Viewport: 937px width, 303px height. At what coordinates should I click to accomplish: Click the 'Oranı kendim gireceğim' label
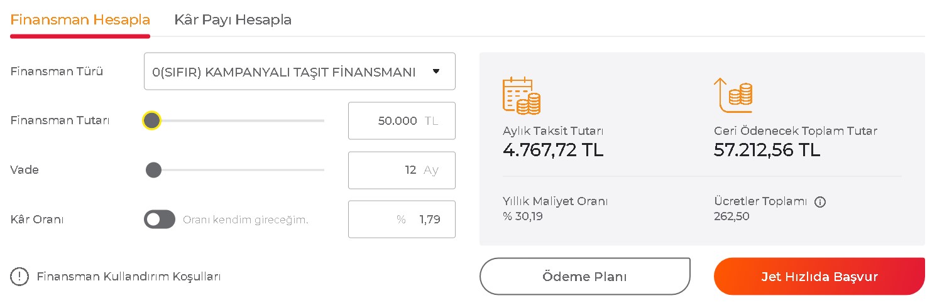pyautogui.click(x=246, y=220)
